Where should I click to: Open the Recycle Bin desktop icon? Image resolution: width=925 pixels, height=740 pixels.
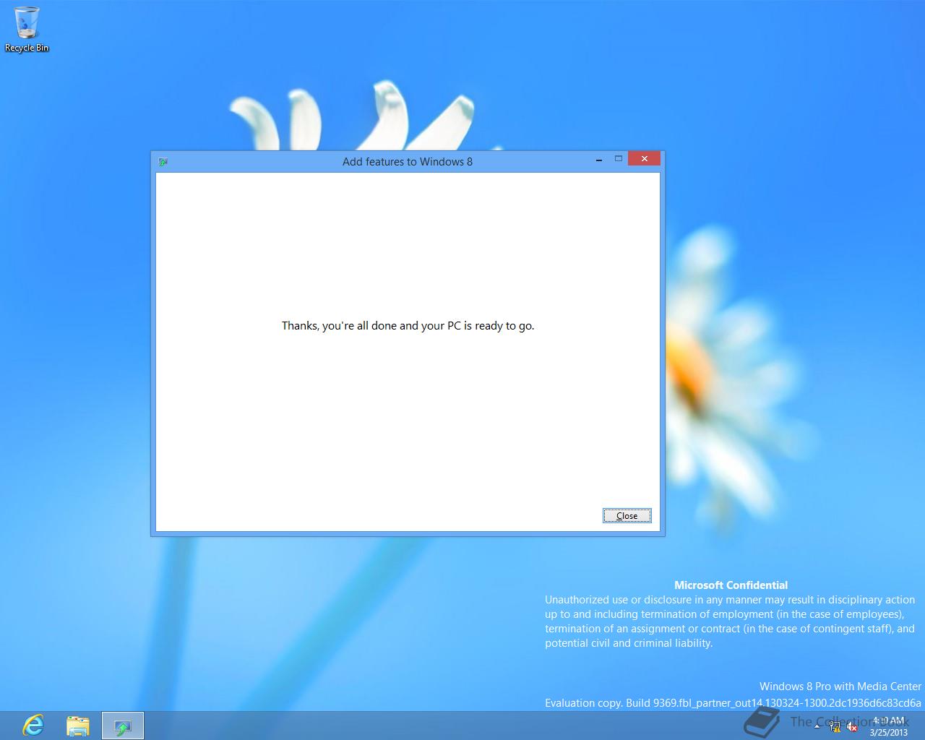click(x=27, y=30)
